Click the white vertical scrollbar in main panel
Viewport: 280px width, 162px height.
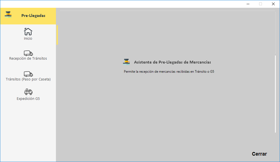pyautogui.click(x=275, y=94)
